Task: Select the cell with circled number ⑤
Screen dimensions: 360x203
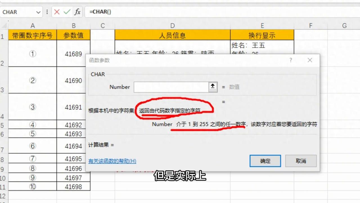Action: [33, 133]
